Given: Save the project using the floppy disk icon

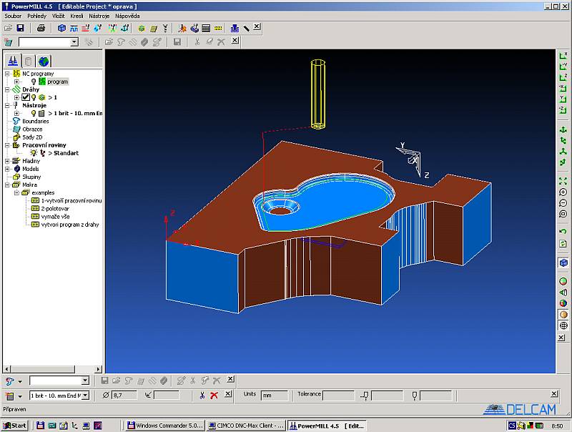Looking at the screenshot, I should [x=21, y=28].
